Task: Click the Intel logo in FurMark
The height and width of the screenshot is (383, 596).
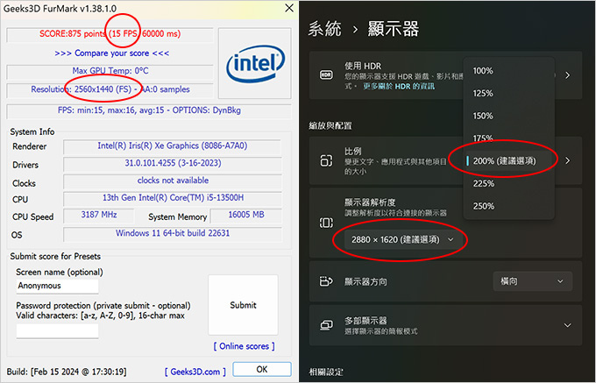Action: (255, 63)
